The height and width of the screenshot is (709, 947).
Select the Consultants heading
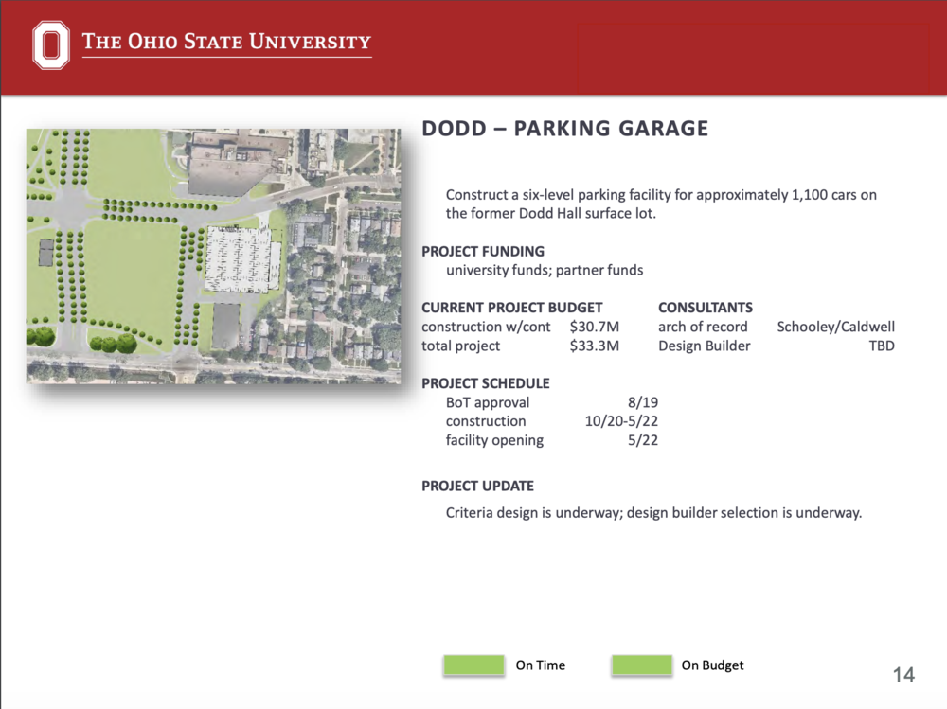tap(705, 308)
